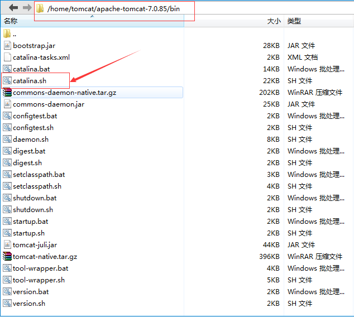Select the configtest.sh file icon
This screenshot has width=354, height=317.
click(x=7, y=127)
